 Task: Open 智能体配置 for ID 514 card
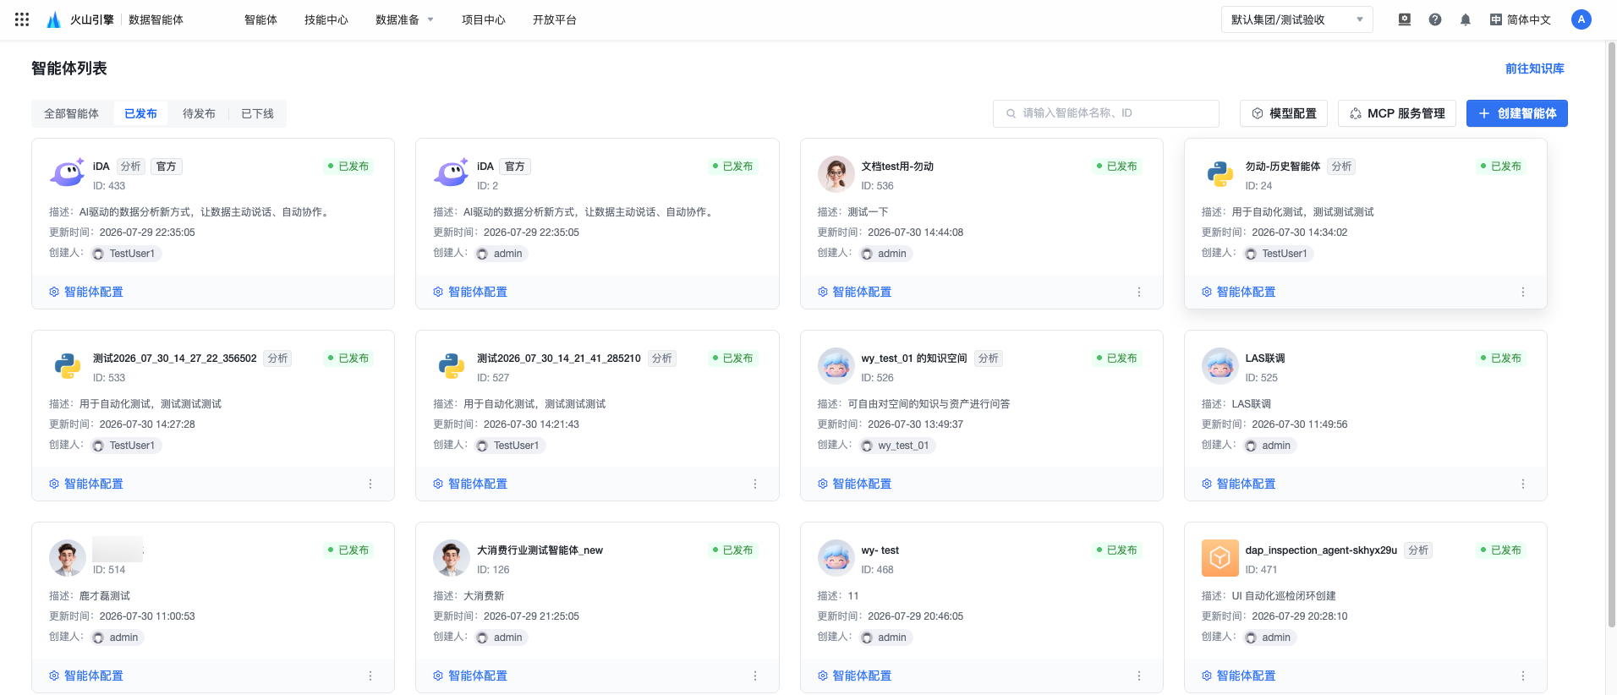coord(86,676)
